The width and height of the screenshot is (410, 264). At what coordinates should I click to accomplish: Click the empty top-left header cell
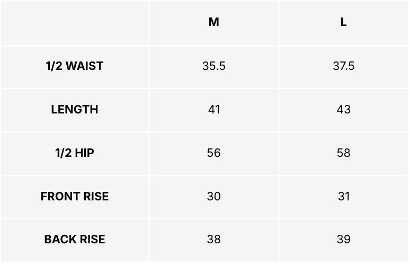pyautogui.click(x=75, y=22)
